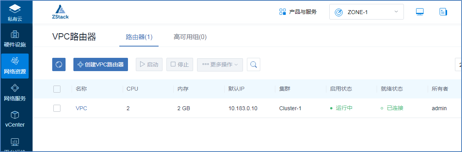Click the 默认IP column header
Screen dimensions: 462x152
coord(236,89)
